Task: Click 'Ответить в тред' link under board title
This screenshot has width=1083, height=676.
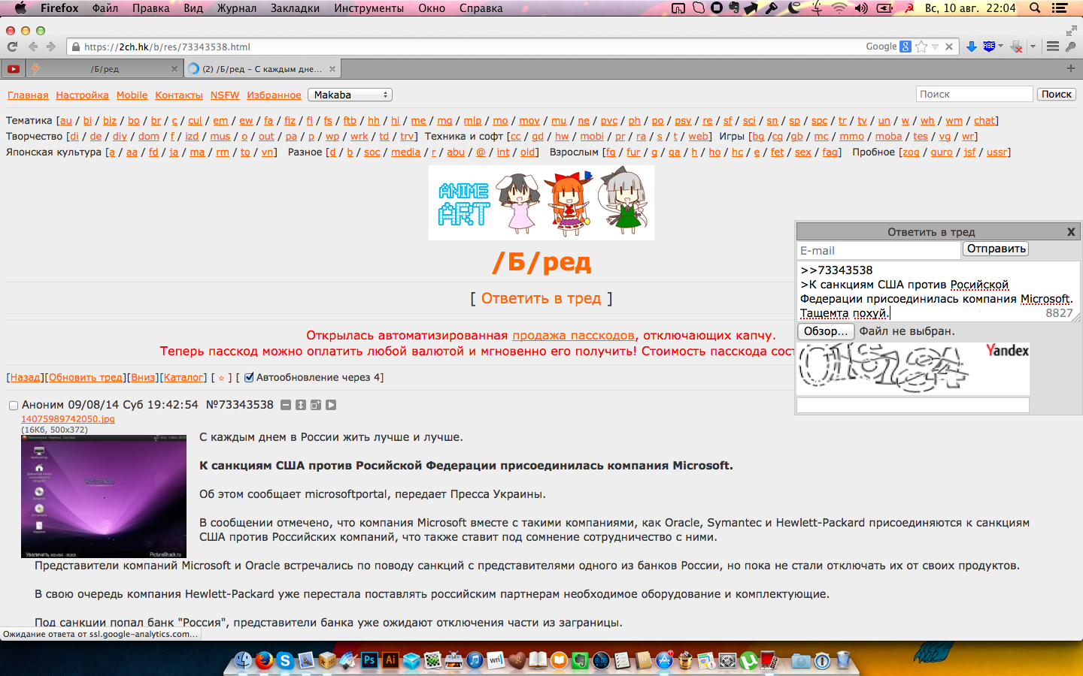Action: click(541, 299)
